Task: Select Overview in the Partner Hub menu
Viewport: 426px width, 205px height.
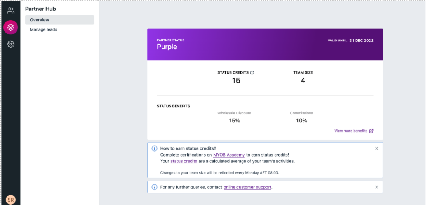Action: click(59, 20)
